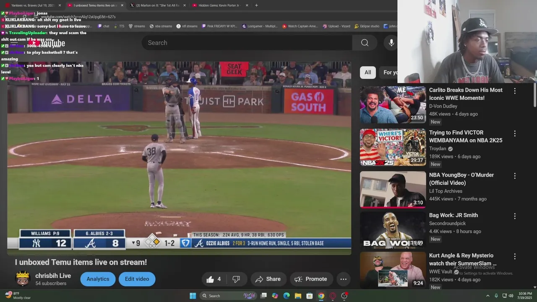
Task: Click the Share button
Action: click(268, 279)
